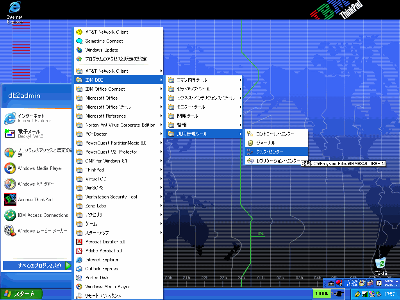Click the taskbar clock 17:57
This screenshot has width=400, height=300.
[x=389, y=294]
